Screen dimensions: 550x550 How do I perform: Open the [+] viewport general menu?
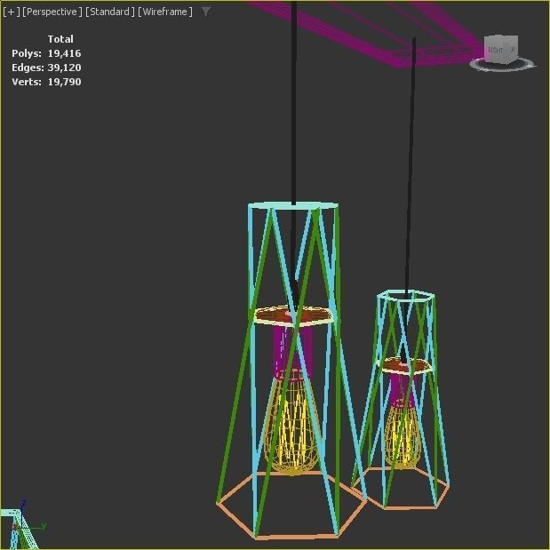pyautogui.click(x=12, y=12)
